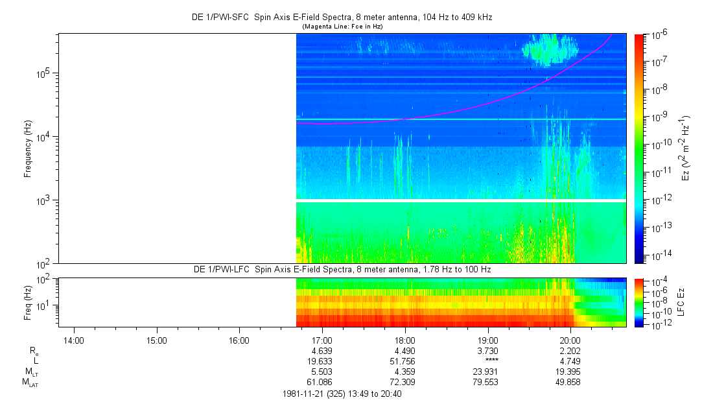Viewport: 702px width, 402px height.
Task: Click the 18:00 time tick label
Action: click(405, 340)
